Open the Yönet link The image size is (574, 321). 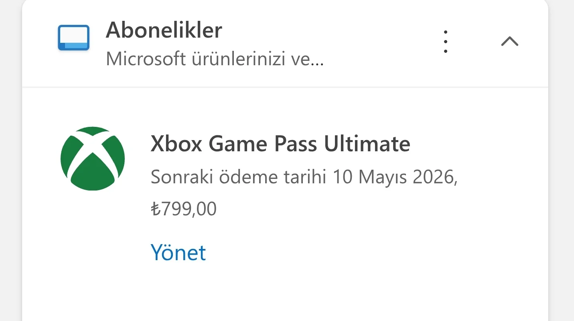pyautogui.click(x=178, y=252)
